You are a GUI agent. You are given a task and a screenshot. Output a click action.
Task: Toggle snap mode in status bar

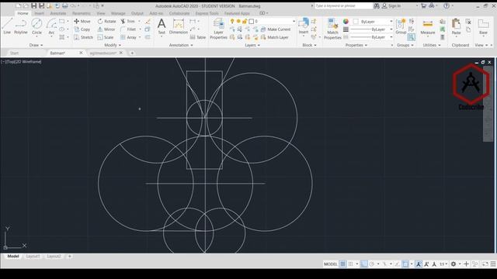[x=350, y=263]
